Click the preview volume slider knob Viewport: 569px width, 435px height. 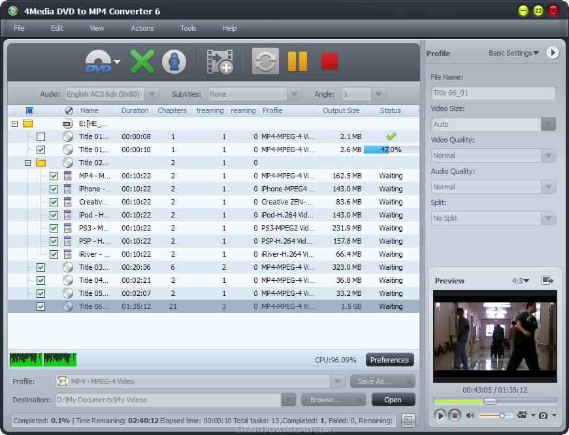point(502,415)
